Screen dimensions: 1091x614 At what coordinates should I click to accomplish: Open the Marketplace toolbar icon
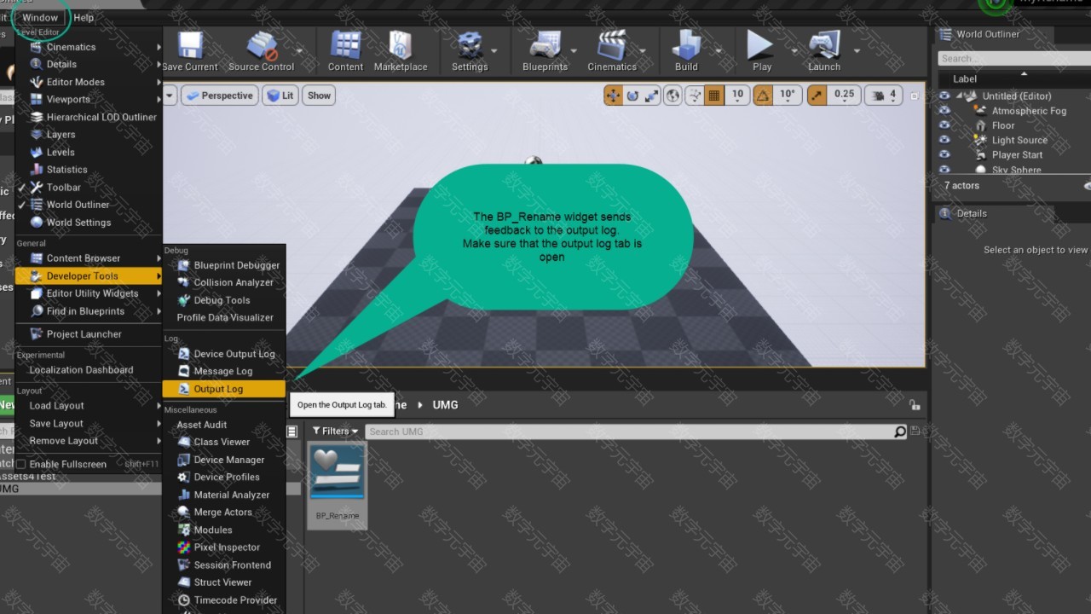(400, 50)
